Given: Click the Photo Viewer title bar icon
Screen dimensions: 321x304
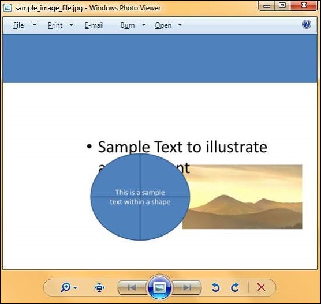Looking at the screenshot, I should pyautogui.click(x=8, y=8).
